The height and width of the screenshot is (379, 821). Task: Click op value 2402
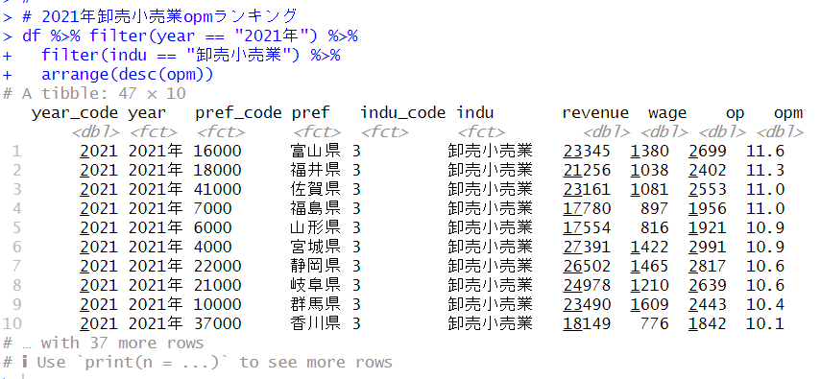(708, 170)
